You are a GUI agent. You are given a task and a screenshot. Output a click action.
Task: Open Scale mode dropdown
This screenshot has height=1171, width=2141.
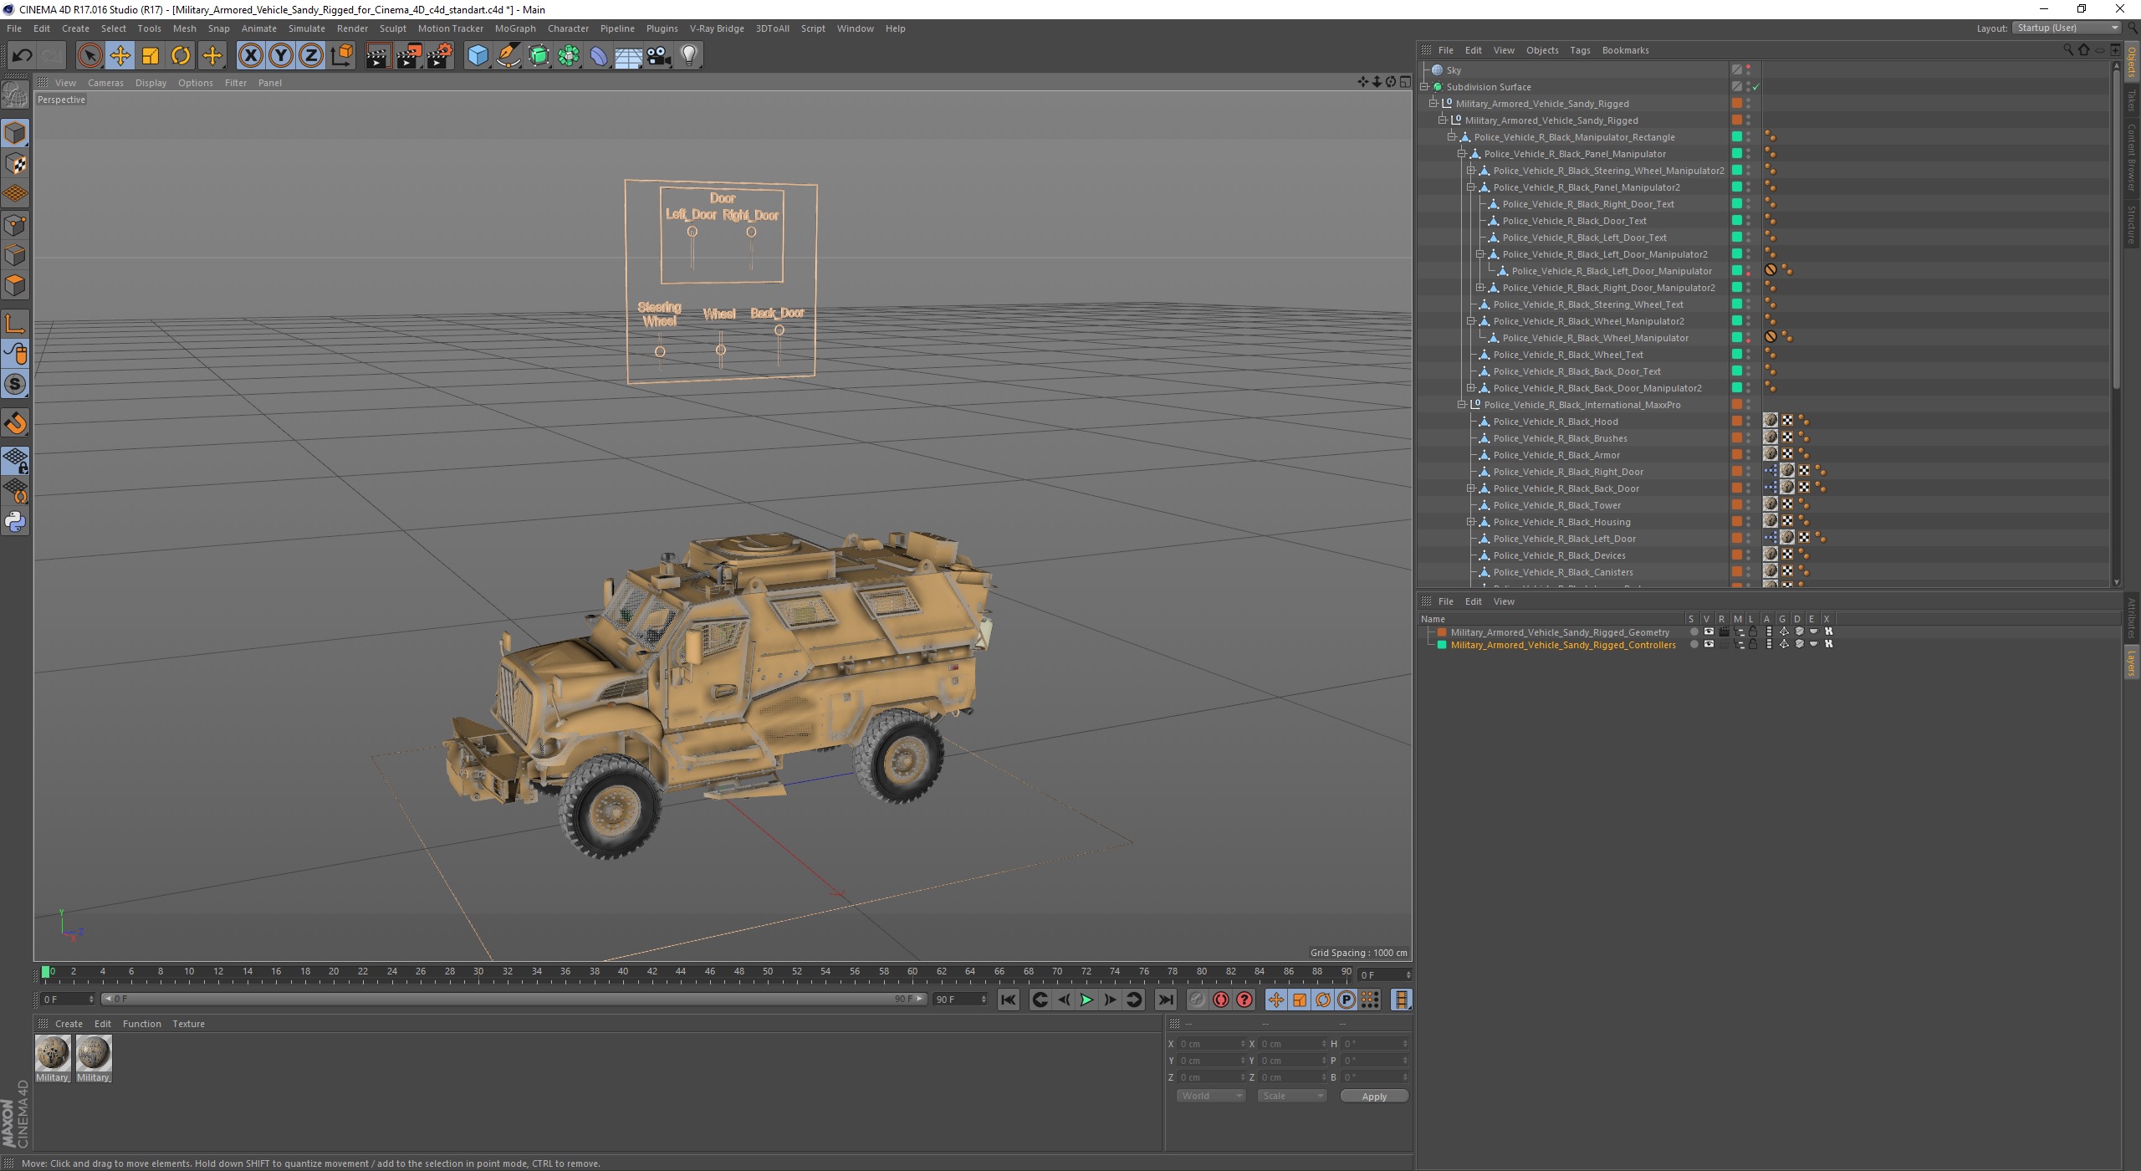tap(1291, 1096)
